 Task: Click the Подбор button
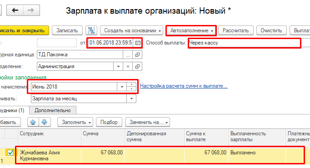pyautogui.click(x=109, y=122)
